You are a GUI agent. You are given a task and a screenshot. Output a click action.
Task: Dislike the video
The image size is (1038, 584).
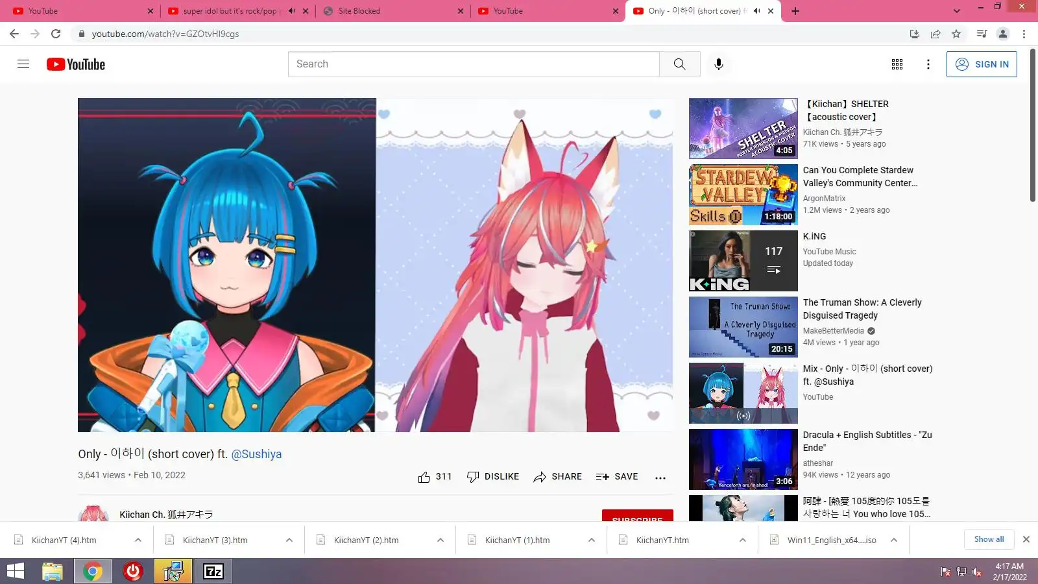pyautogui.click(x=493, y=477)
